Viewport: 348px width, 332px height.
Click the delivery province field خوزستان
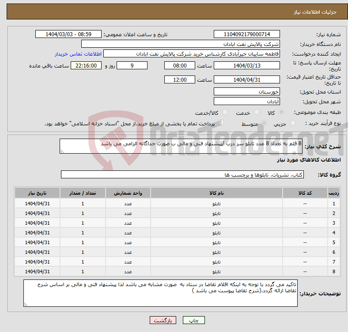coord(246,91)
